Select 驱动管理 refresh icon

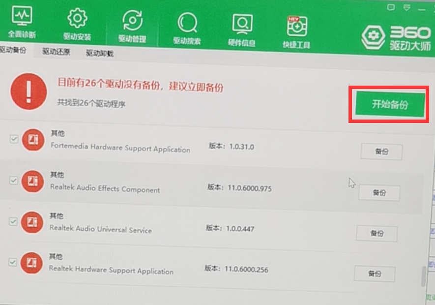[132, 20]
